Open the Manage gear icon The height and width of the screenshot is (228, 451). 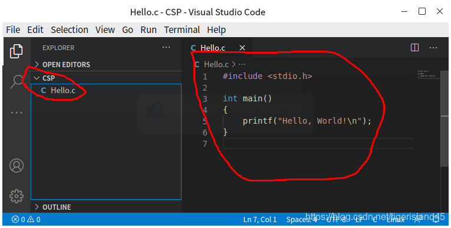click(x=17, y=196)
